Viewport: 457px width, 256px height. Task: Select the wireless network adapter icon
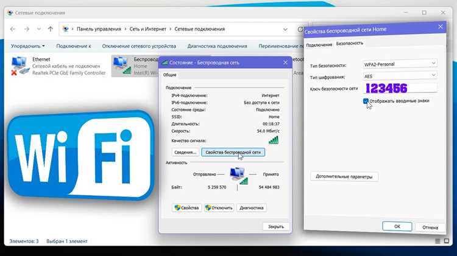point(122,65)
